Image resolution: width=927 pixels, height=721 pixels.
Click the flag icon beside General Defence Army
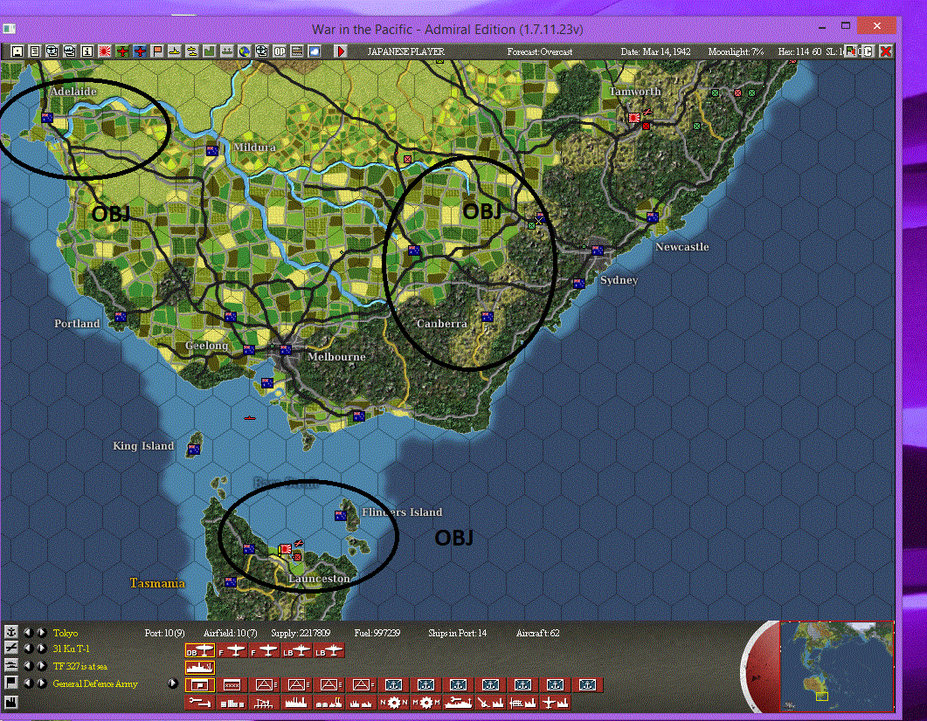coord(11,683)
